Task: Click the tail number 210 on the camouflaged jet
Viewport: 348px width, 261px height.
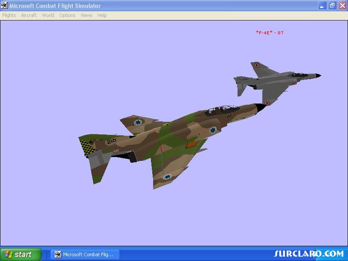Action: (x=112, y=141)
